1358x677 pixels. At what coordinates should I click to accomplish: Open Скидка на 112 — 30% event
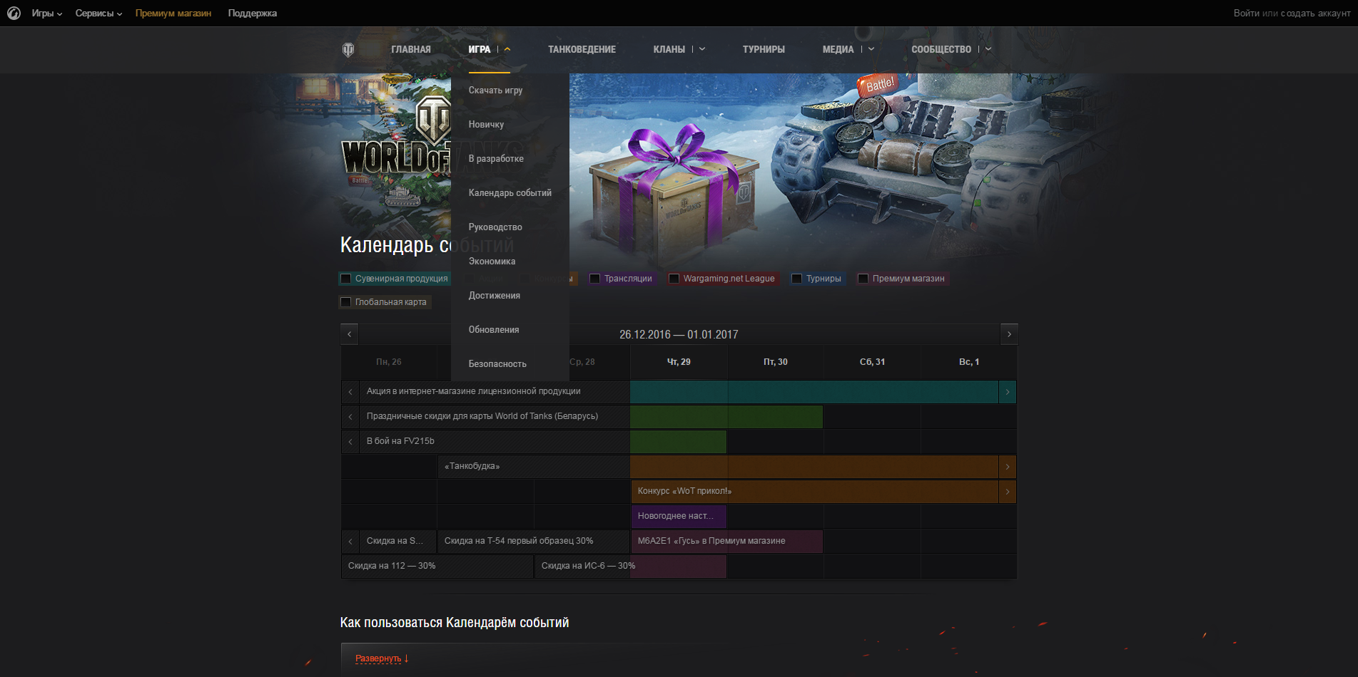tap(437, 567)
